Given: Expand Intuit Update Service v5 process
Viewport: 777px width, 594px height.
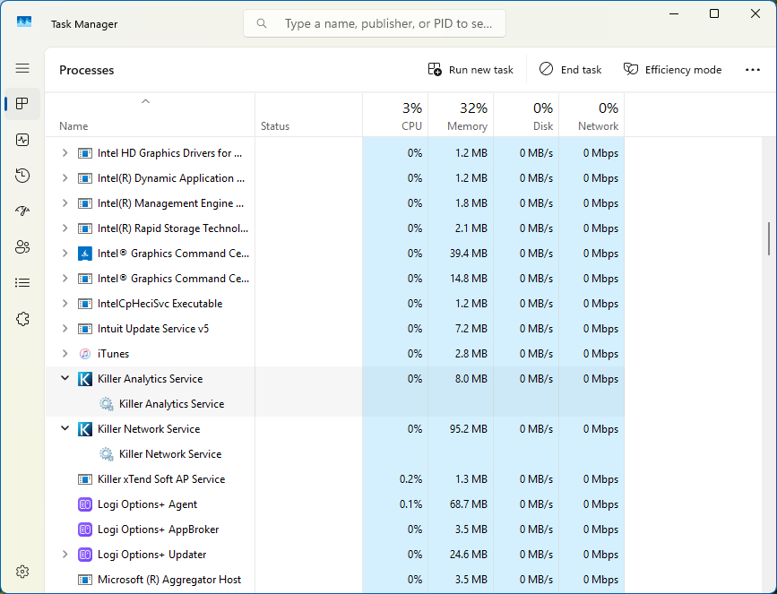Looking at the screenshot, I should pyautogui.click(x=65, y=329).
